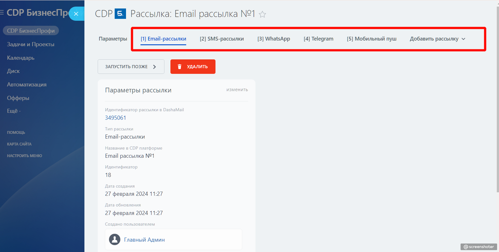Click the identifier value 18
Screen dimensions: 499x252
tap(108, 175)
